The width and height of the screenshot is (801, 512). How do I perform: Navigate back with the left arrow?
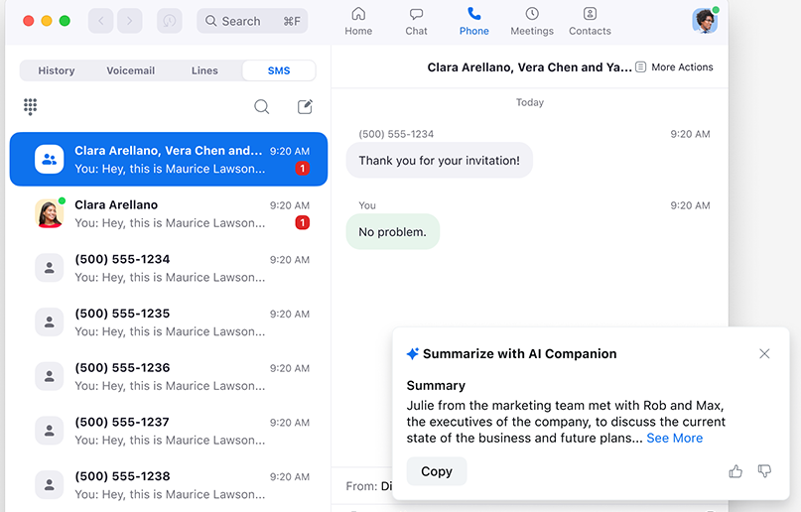pyautogui.click(x=101, y=21)
